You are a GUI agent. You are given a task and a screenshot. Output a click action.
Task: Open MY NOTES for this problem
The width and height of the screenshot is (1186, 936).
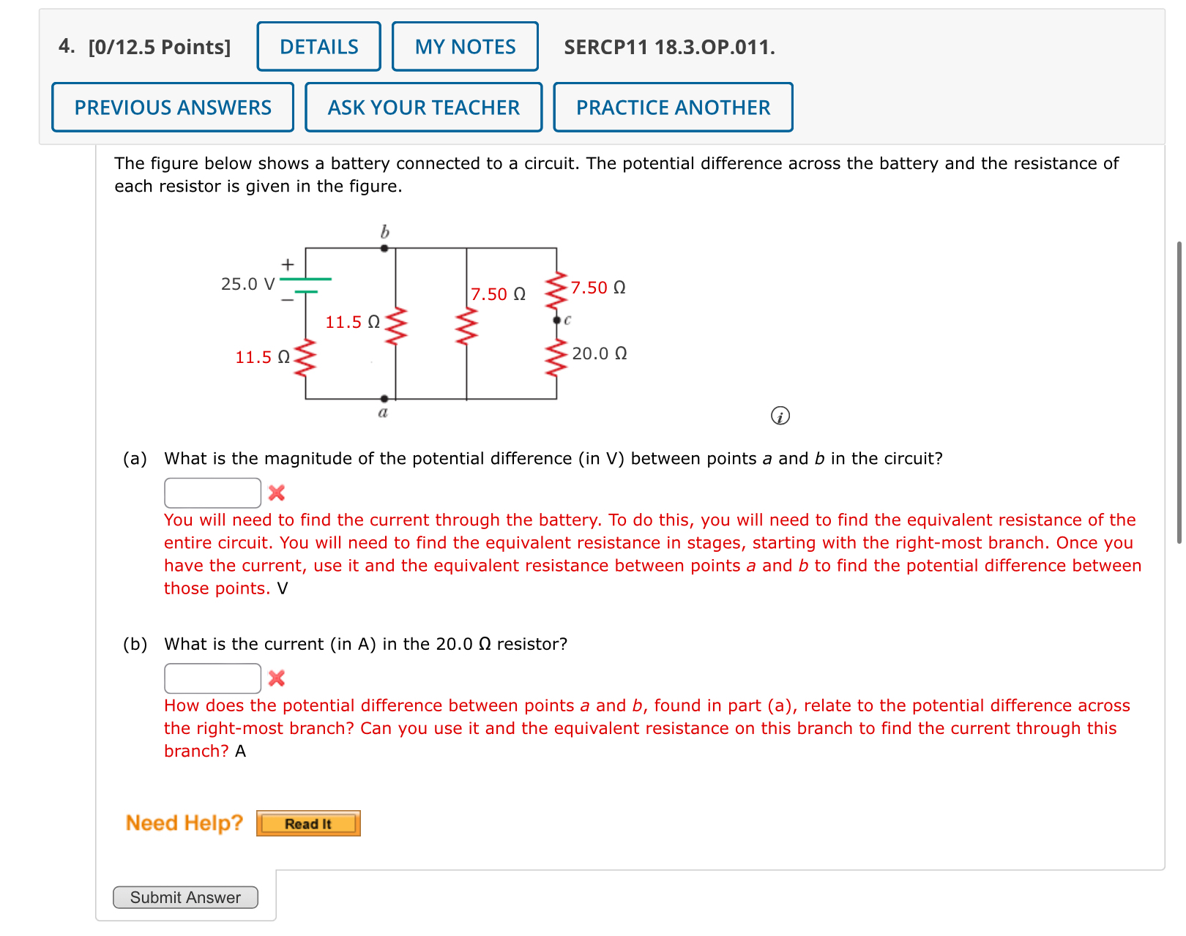(x=464, y=46)
